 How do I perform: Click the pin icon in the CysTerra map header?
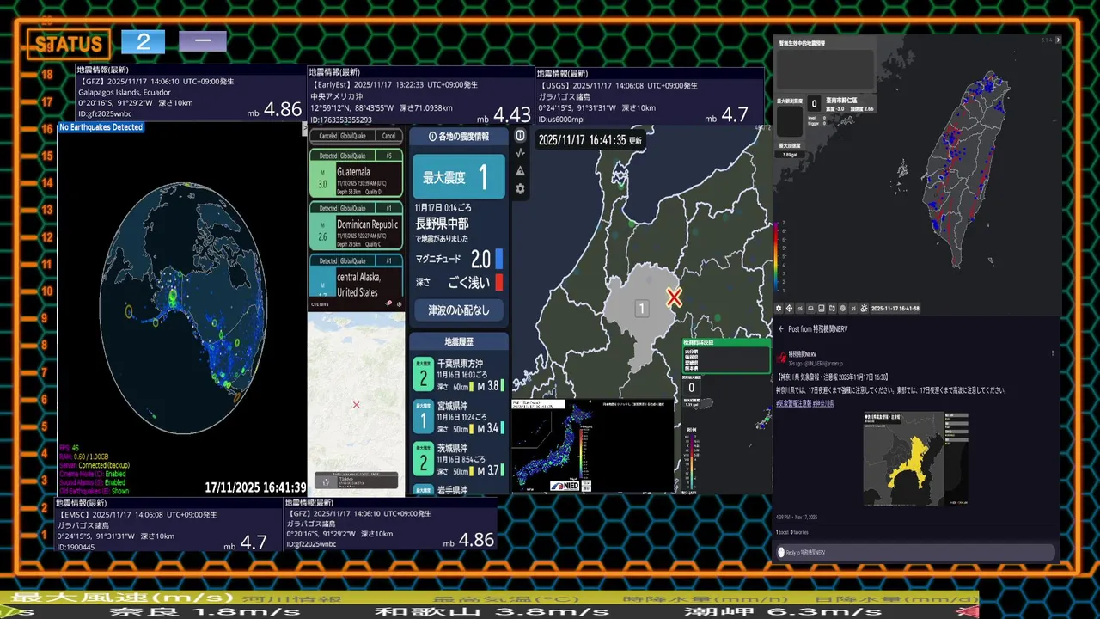pyautogui.click(x=388, y=303)
